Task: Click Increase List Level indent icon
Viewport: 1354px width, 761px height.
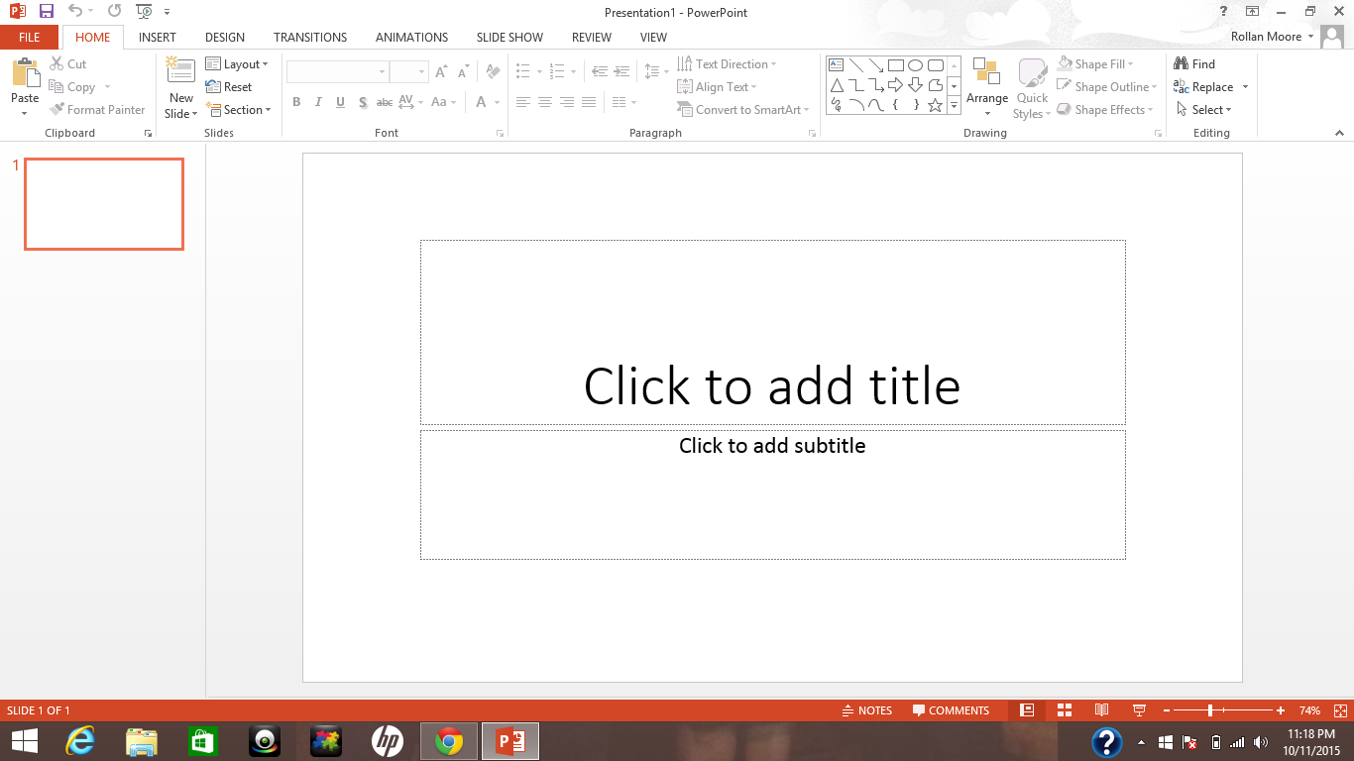Action: click(x=621, y=71)
